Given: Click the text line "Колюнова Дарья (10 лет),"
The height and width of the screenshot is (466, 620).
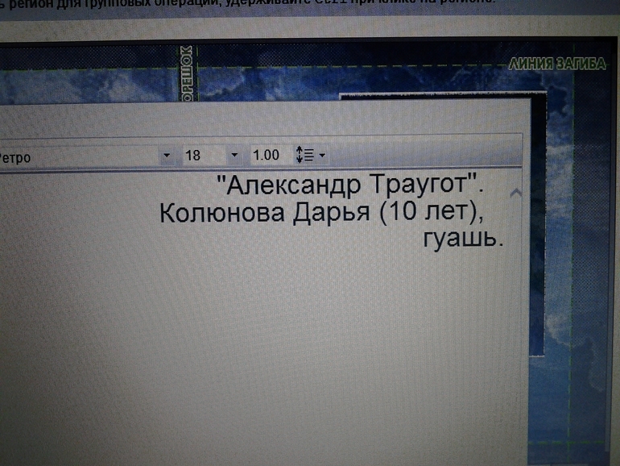Looking at the screenshot, I should tap(321, 212).
